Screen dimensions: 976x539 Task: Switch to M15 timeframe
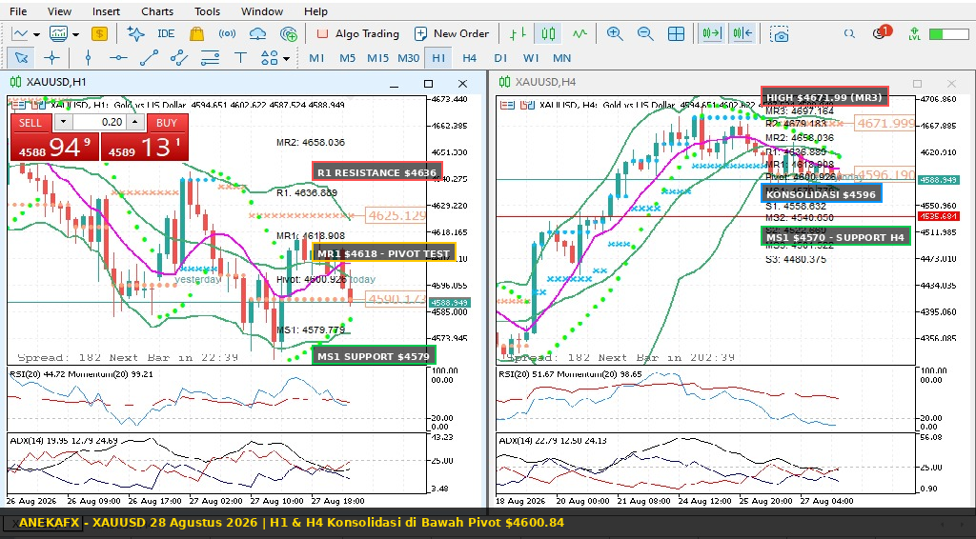click(377, 58)
